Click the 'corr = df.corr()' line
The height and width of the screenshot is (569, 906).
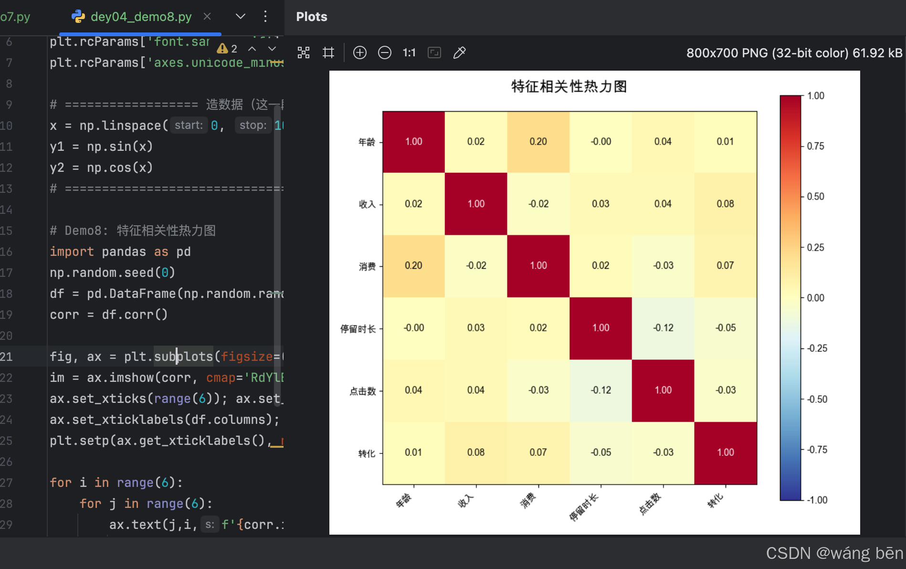tap(109, 315)
